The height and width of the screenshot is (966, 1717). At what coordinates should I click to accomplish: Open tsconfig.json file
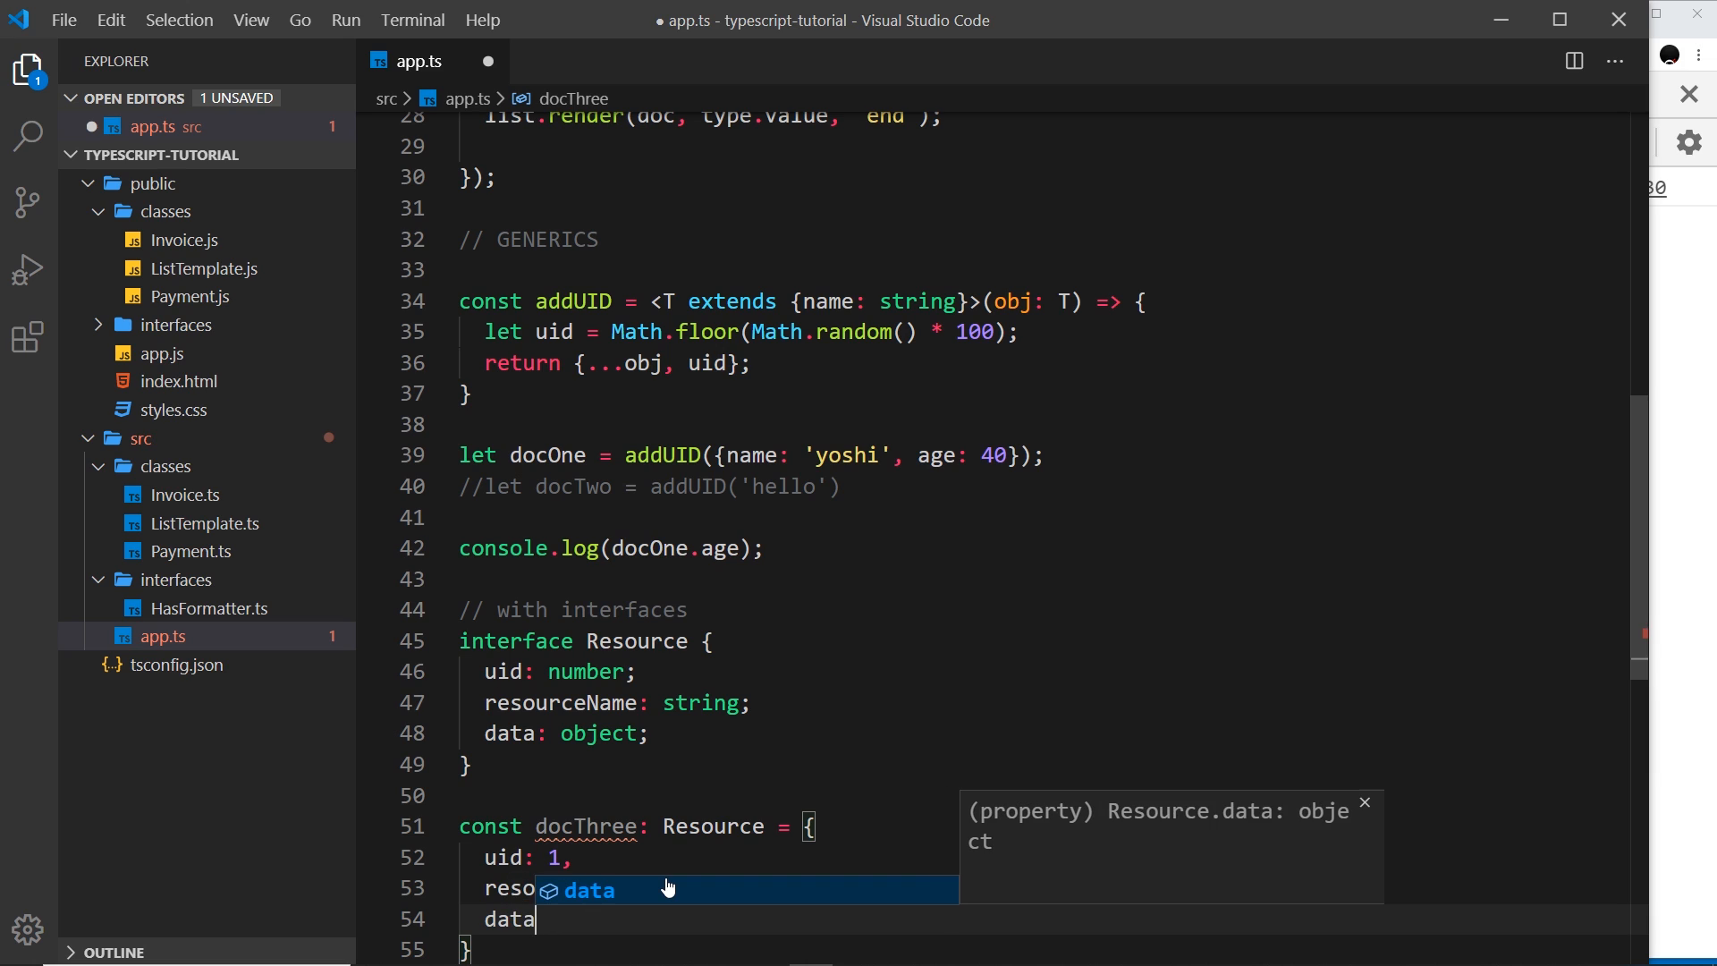tap(176, 665)
